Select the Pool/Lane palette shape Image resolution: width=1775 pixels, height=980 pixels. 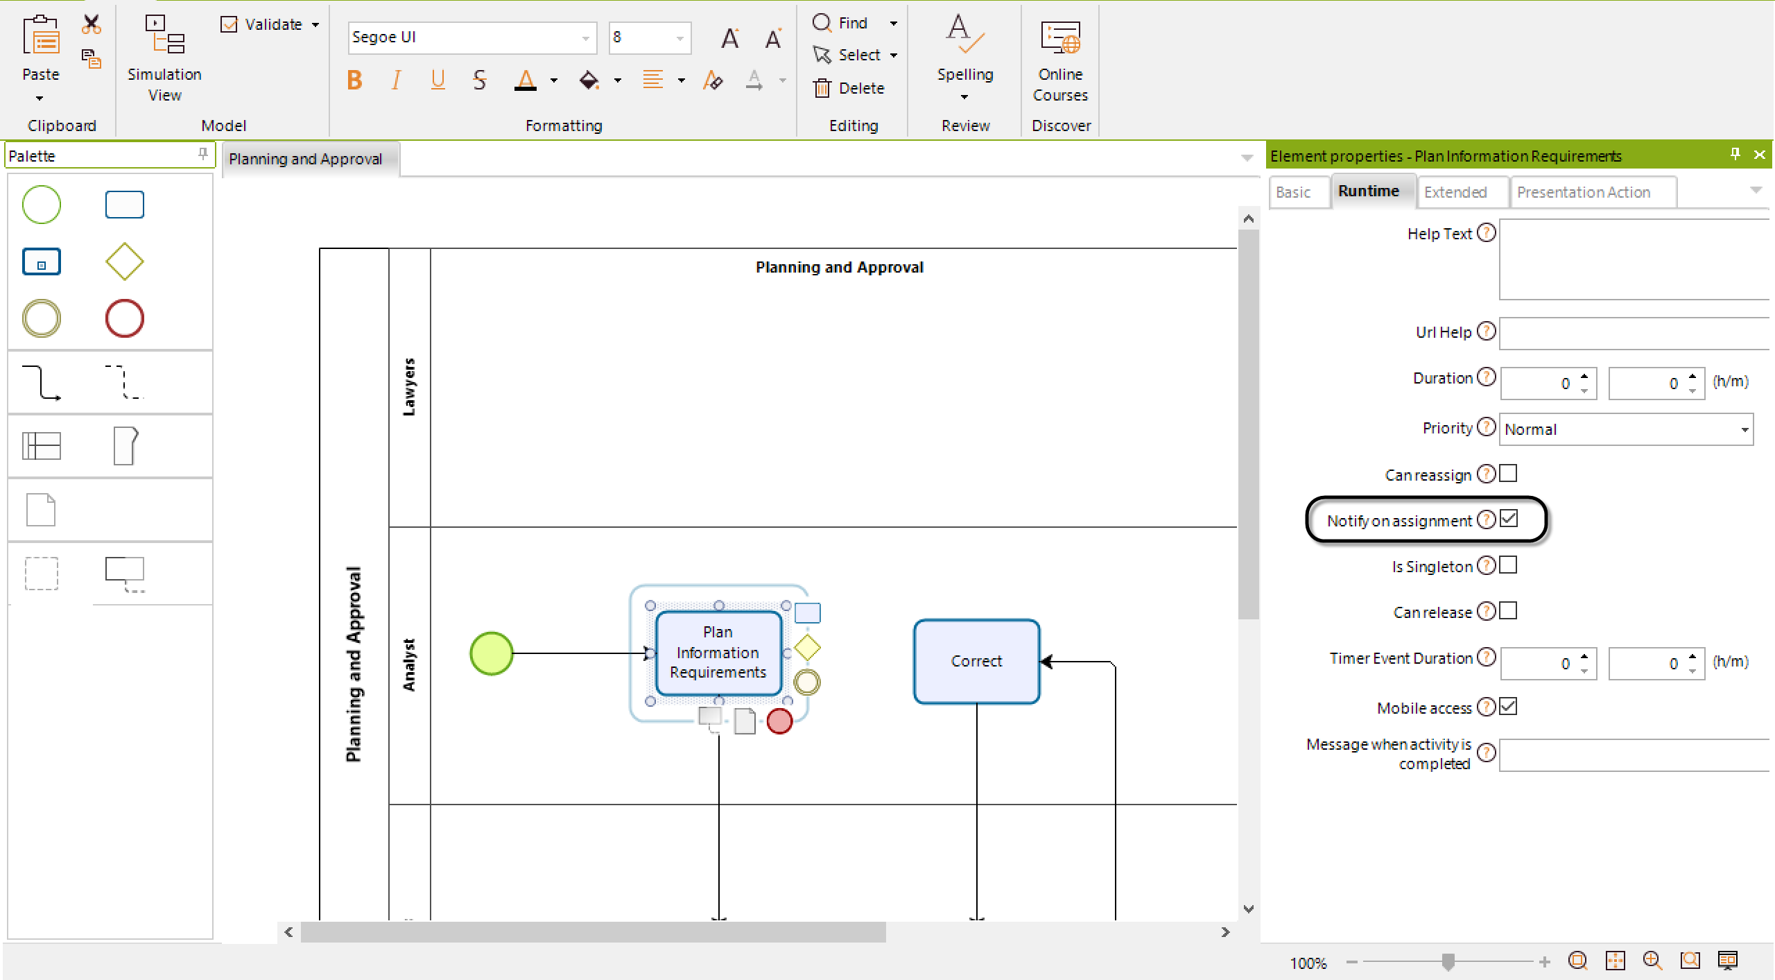pos(42,445)
